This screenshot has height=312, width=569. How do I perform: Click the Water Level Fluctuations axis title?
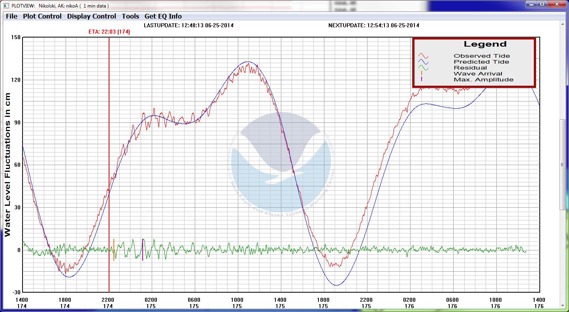coord(8,165)
